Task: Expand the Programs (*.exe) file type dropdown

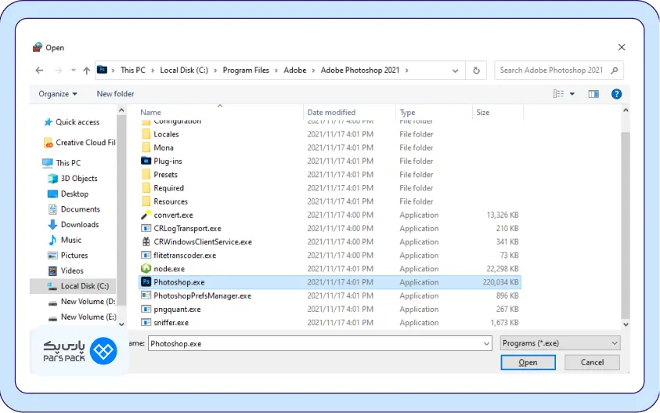Action: click(x=560, y=343)
